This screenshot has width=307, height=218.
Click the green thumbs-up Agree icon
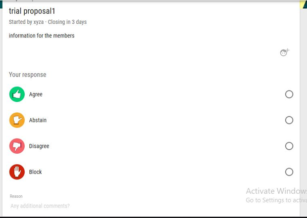click(17, 94)
